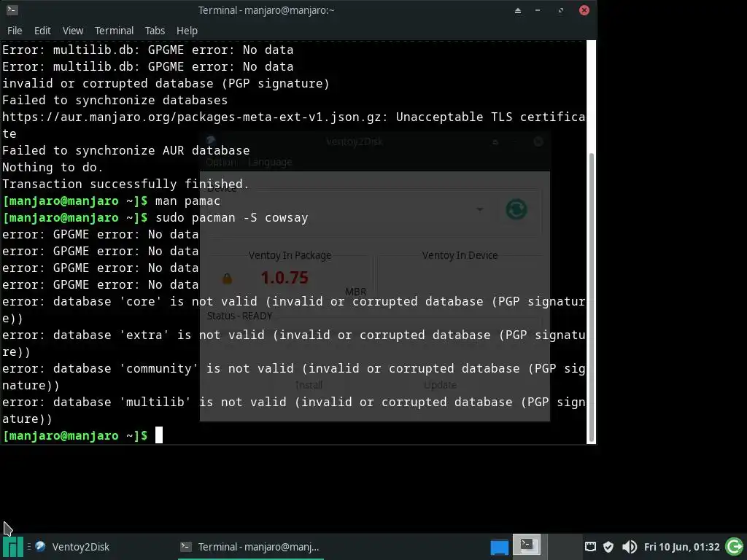Click 'Failed to synchronize AUR database' text

click(x=125, y=150)
